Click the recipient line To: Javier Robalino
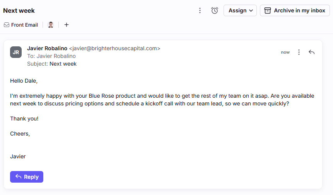 tap(51, 56)
